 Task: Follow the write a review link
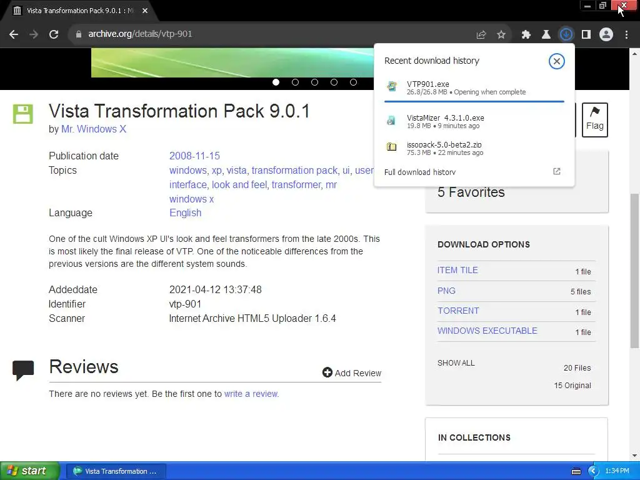pos(251,394)
